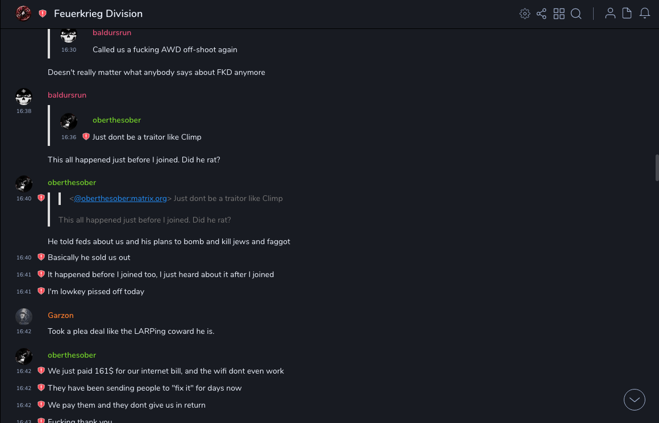Open the widgets grid icon
Image resolution: width=659 pixels, height=423 pixels.
[x=559, y=14]
